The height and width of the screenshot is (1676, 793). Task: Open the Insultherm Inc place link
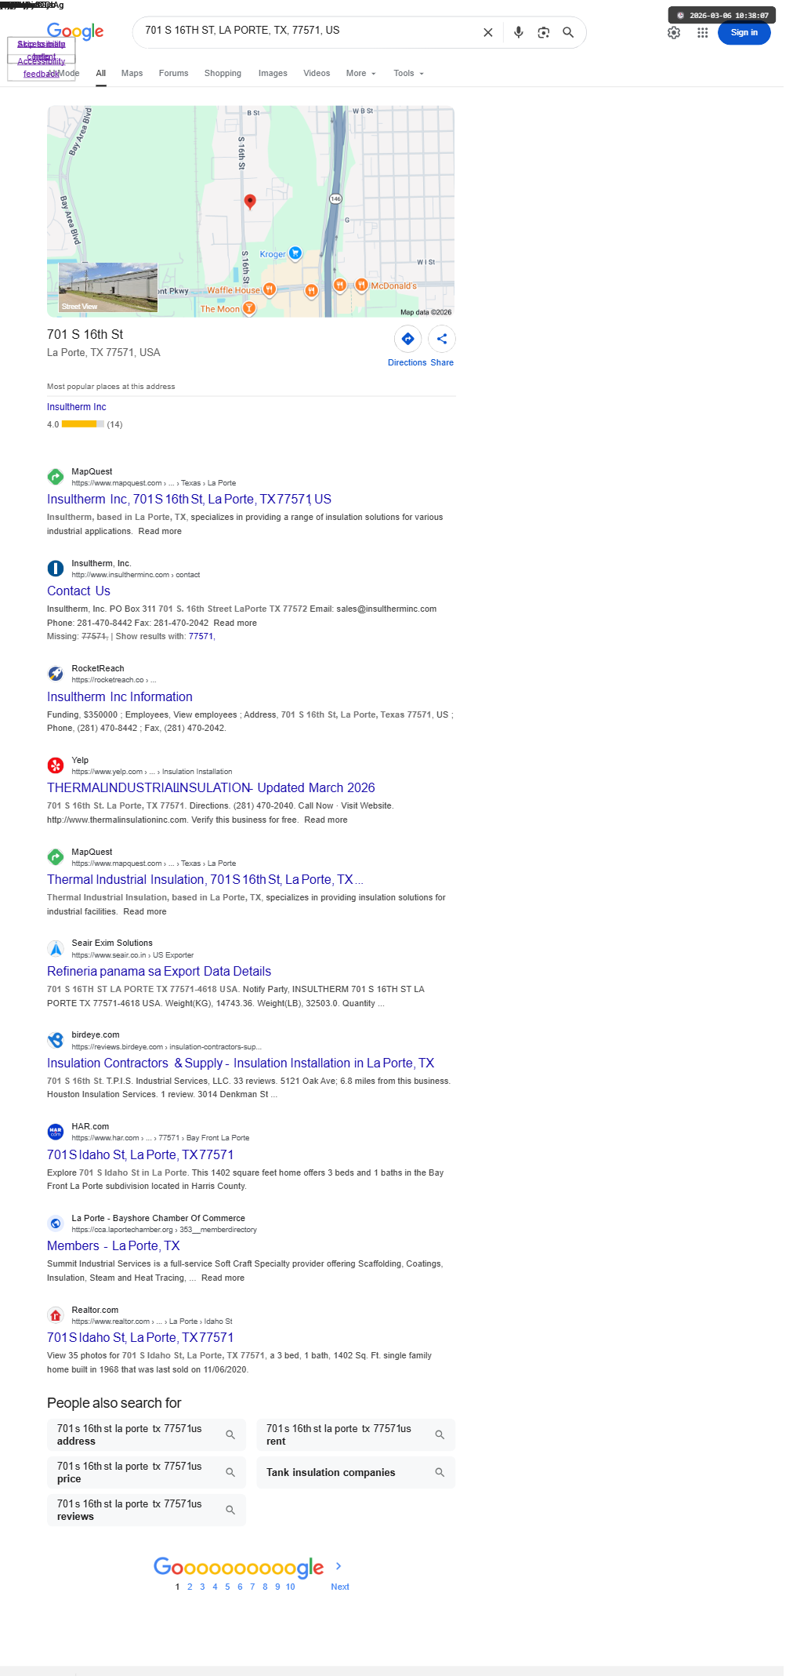(x=76, y=407)
